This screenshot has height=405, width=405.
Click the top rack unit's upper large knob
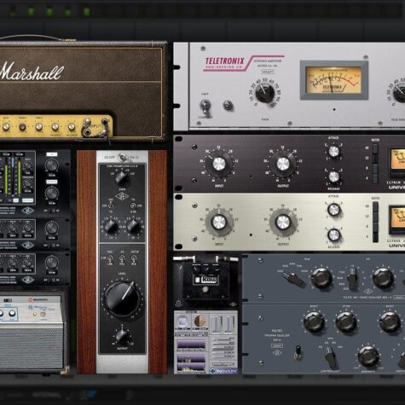tap(52, 165)
